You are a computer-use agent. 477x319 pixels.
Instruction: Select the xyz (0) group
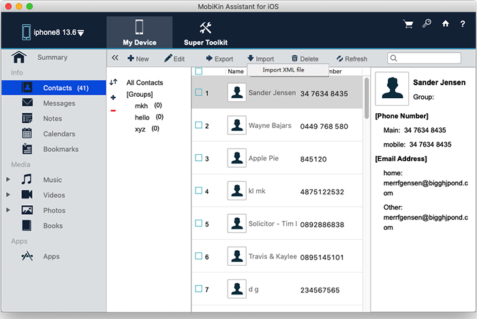click(147, 129)
